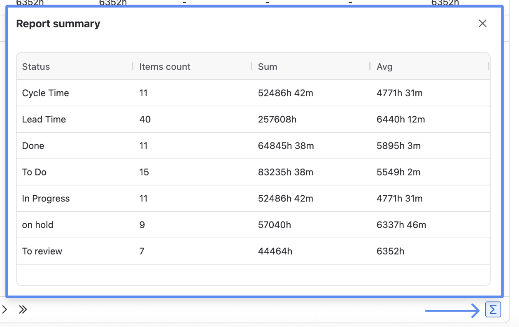Click the Avg column header
Screen dimensions: 519x327
coord(384,67)
